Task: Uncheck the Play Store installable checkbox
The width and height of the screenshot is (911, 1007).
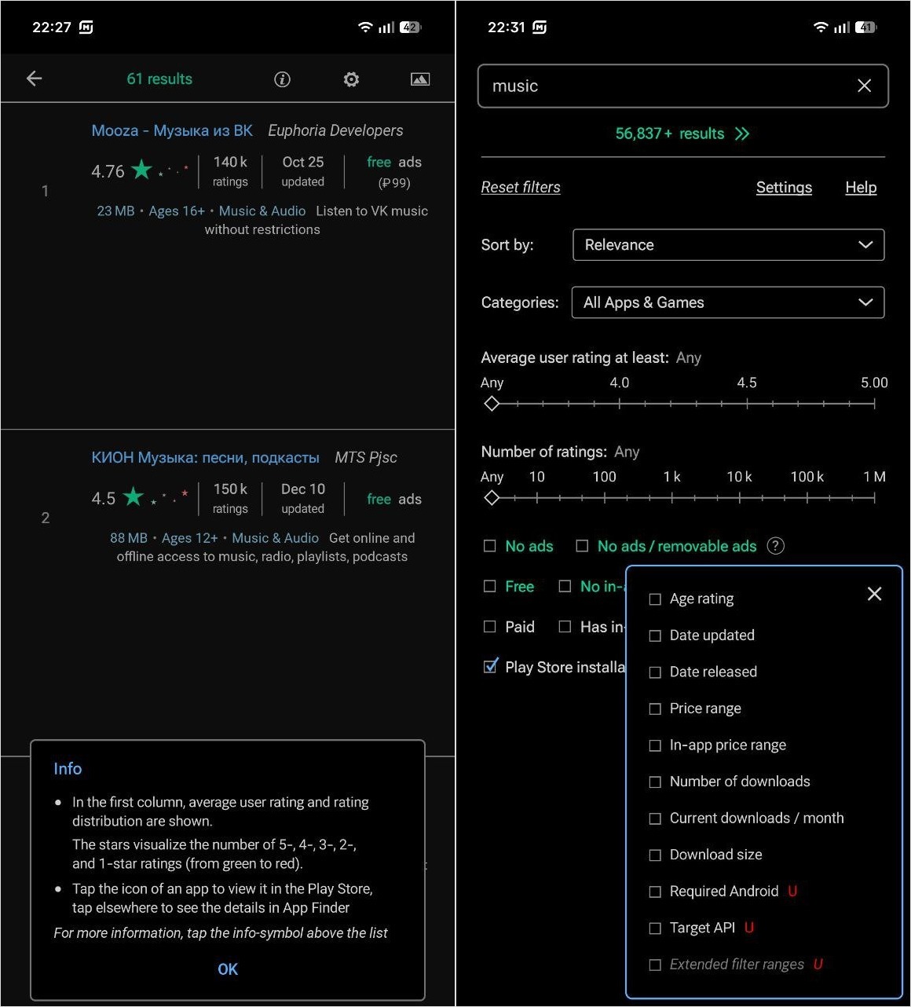Action: (490, 667)
